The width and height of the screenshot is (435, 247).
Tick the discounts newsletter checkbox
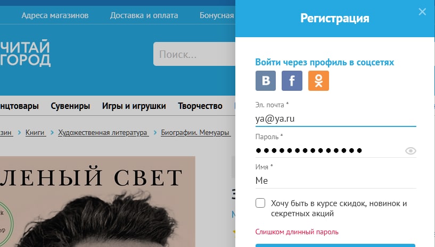[260, 203]
